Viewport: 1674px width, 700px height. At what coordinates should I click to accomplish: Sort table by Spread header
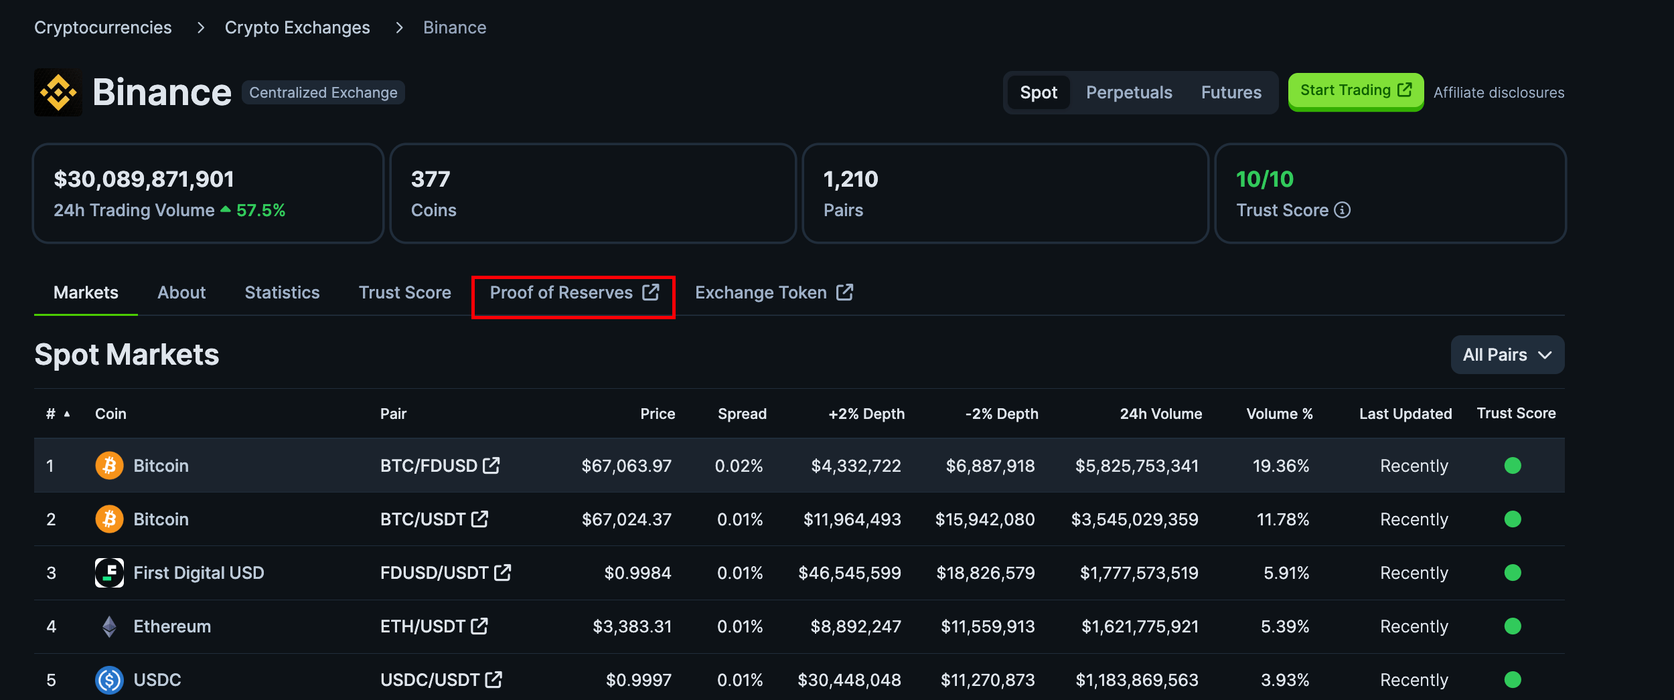pos(742,414)
